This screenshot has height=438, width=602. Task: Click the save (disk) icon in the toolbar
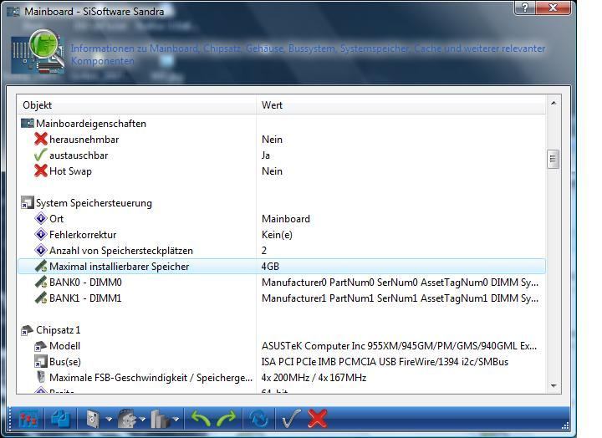point(94,419)
